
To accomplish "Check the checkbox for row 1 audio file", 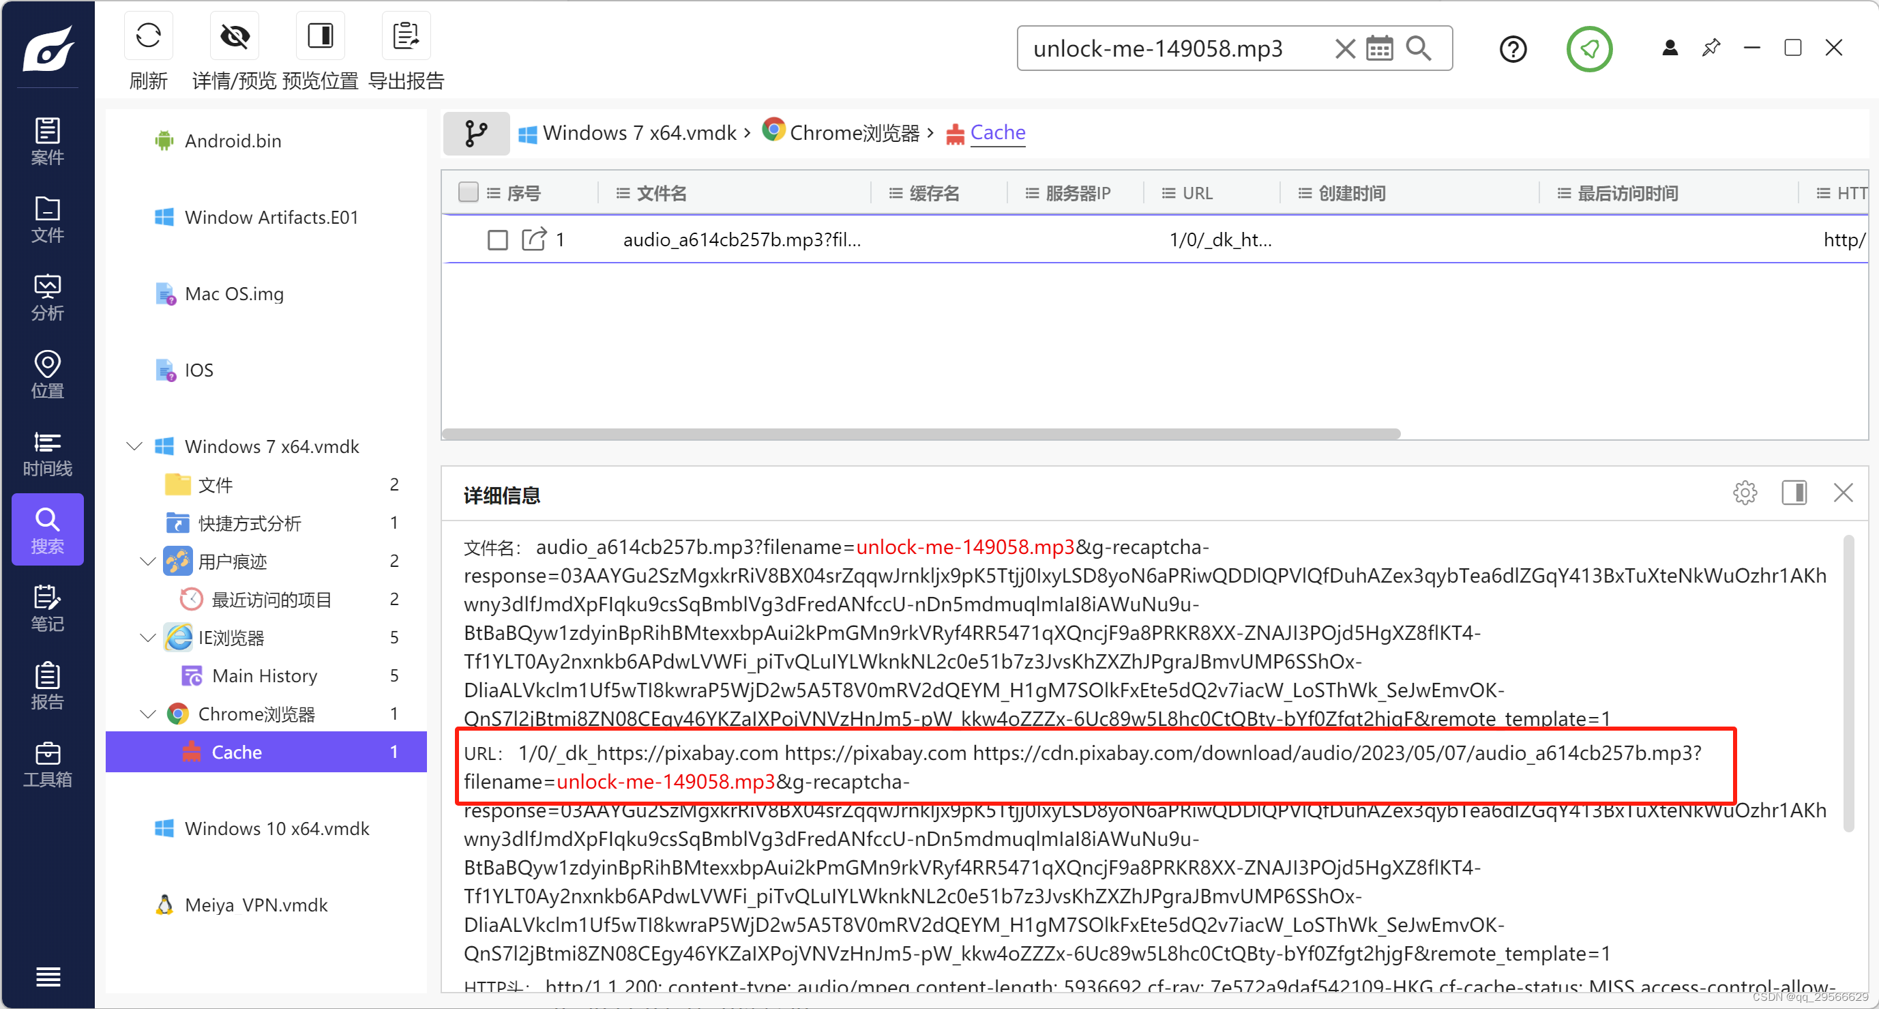I will [497, 239].
